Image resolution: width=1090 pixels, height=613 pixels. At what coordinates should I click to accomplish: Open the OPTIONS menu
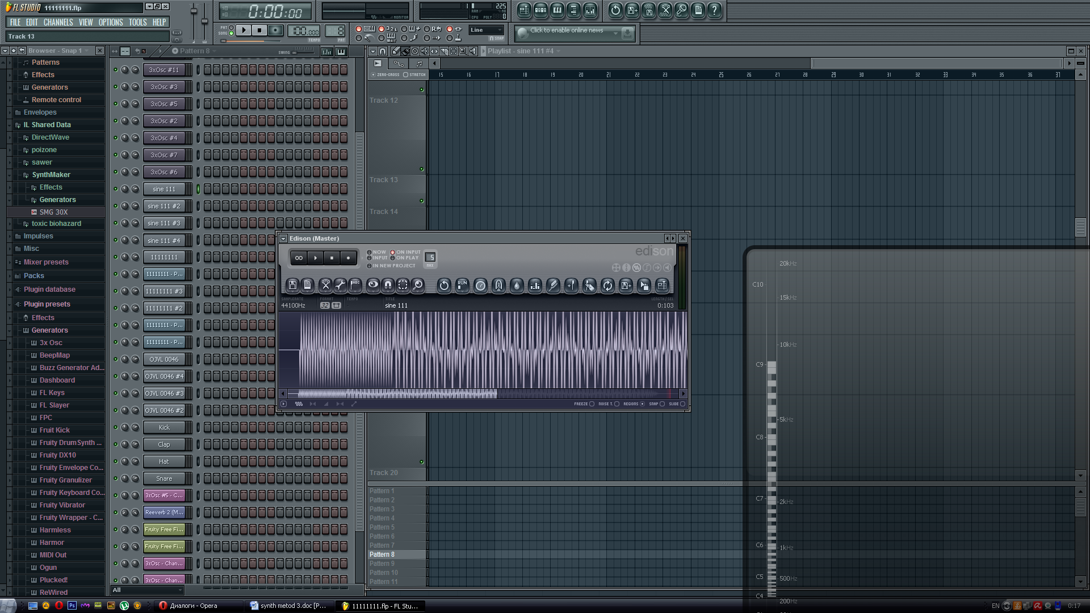[x=111, y=23]
